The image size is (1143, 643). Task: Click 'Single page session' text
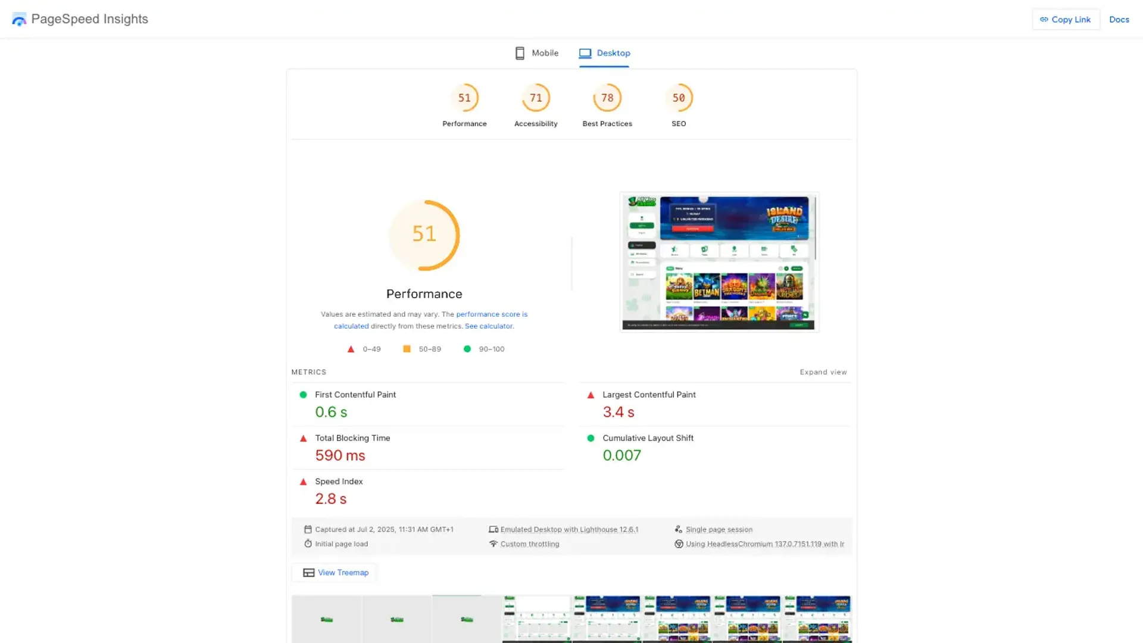click(x=719, y=529)
